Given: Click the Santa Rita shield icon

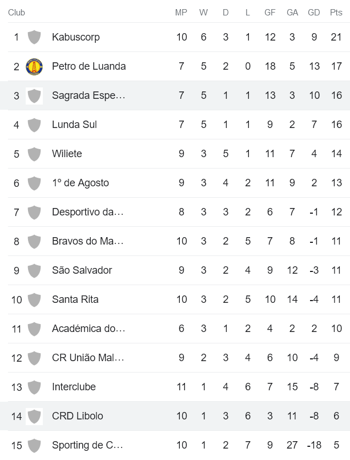Looking at the screenshot, I should (x=34, y=299).
